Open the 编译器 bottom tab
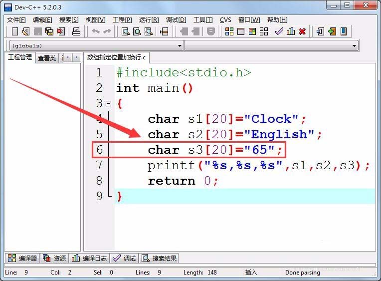This screenshot has height=281, width=381. (22, 258)
